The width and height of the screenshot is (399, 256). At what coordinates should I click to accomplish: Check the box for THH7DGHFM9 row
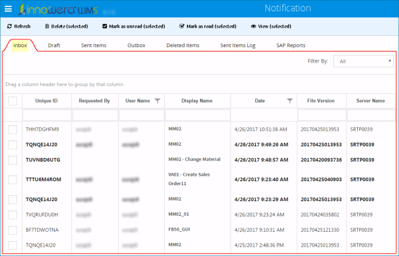pos(13,129)
